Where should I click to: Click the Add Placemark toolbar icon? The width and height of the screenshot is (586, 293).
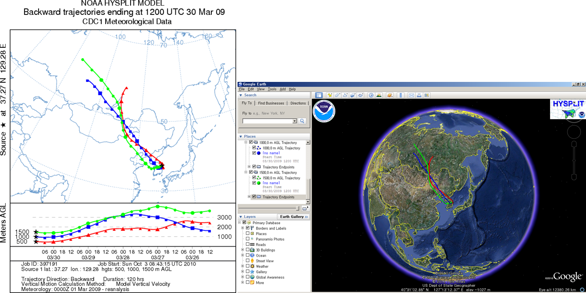point(330,95)
